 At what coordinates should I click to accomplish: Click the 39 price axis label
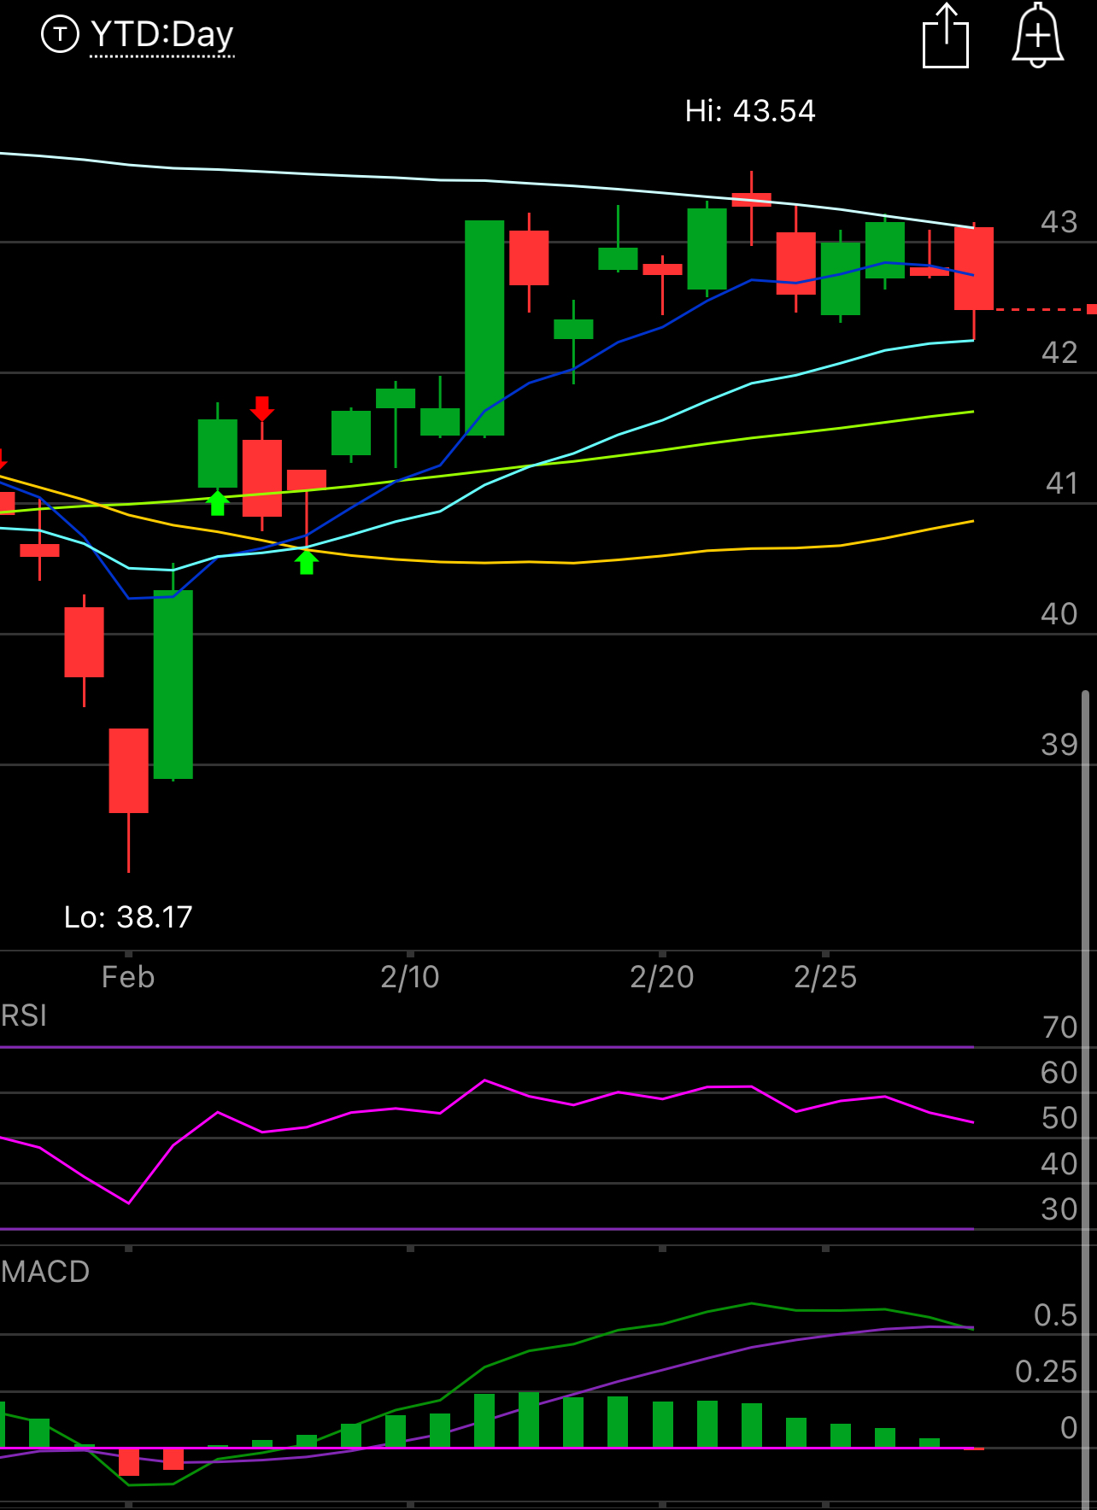pos(1059,745)
